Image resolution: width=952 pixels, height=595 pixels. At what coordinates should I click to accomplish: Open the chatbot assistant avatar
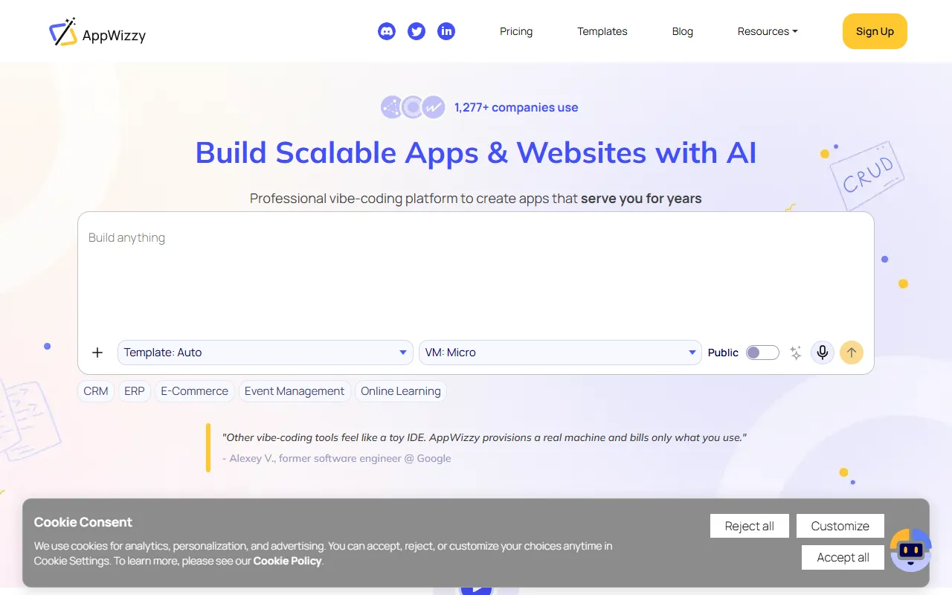(x=911, y=550)
